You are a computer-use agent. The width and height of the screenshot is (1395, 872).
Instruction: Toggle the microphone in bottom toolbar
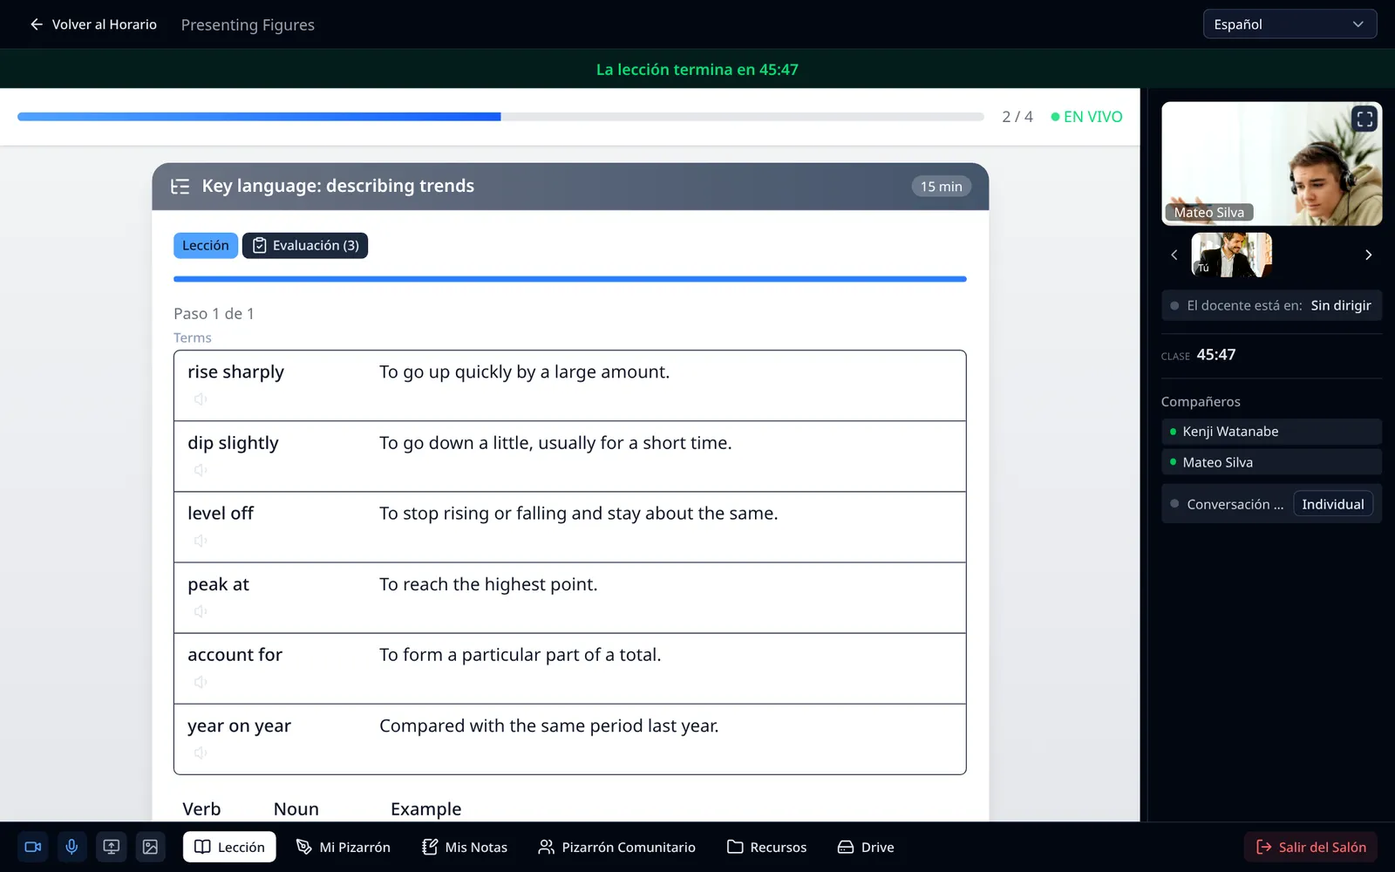point(71,847)
